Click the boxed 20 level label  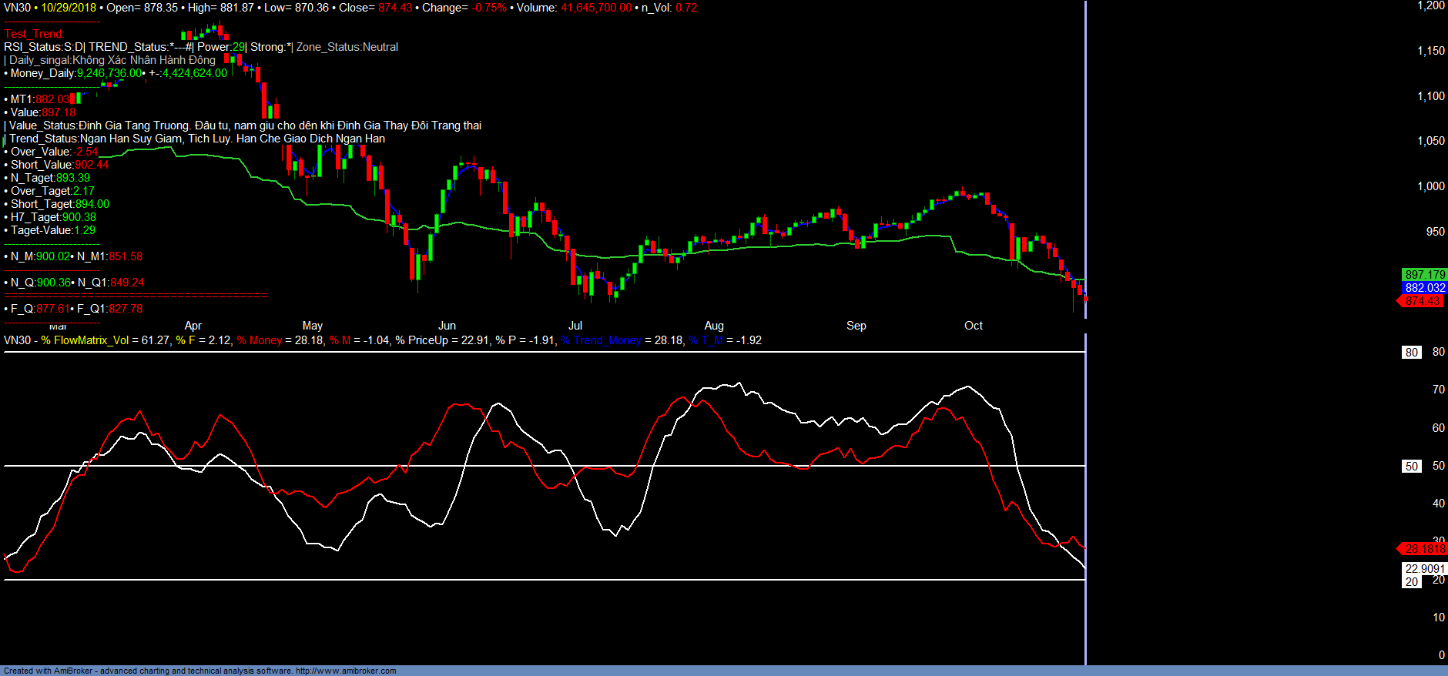(x=1411, y=582)
